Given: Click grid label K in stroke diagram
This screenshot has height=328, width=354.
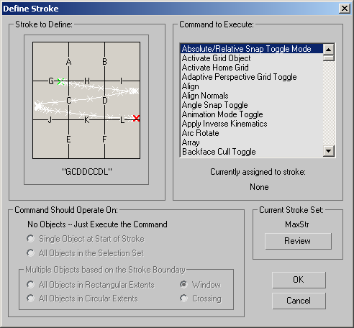Looking at the screenshot, I should click(87, 119).
